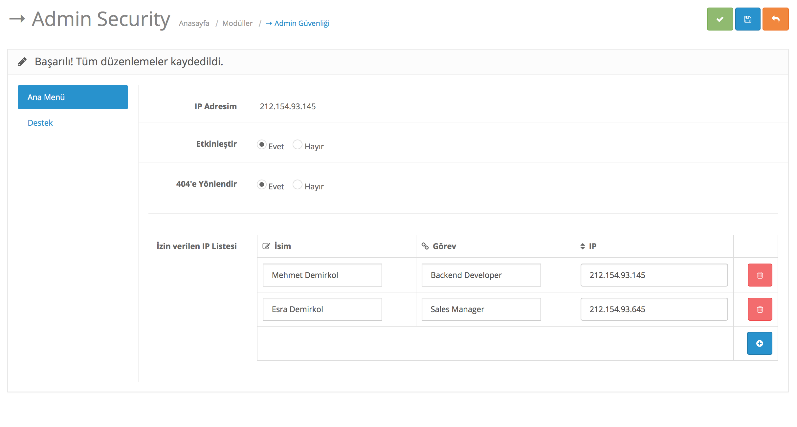Viewport: 797px width, 427px height.
Task: Select Evet for 404'e Yönlendir
Action: click(x=262, y=184)
